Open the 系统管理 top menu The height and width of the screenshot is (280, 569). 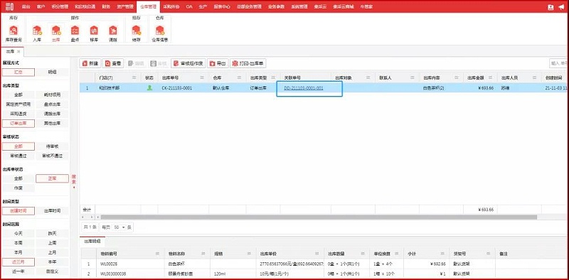299,6
